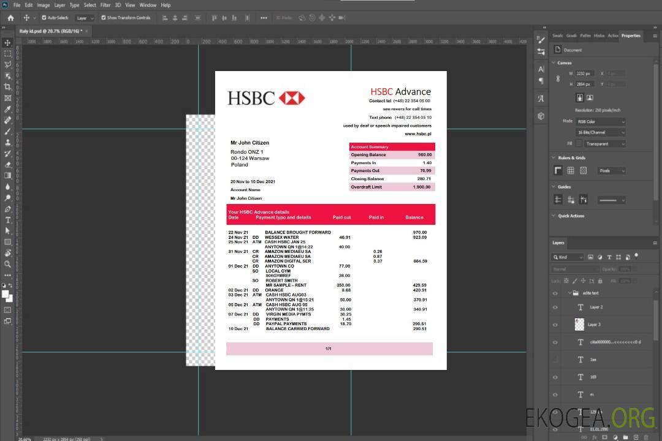Select the Eraser tool

point(7,165)
